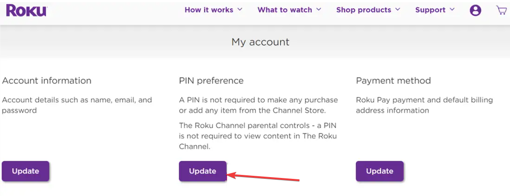Select the Support menu label

pos(430,10)
